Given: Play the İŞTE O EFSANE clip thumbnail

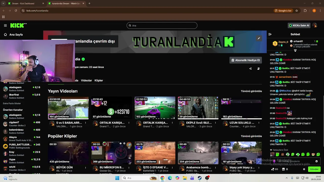Looking at the screenshot, I should pyautogui.click(x=155, y=153).
